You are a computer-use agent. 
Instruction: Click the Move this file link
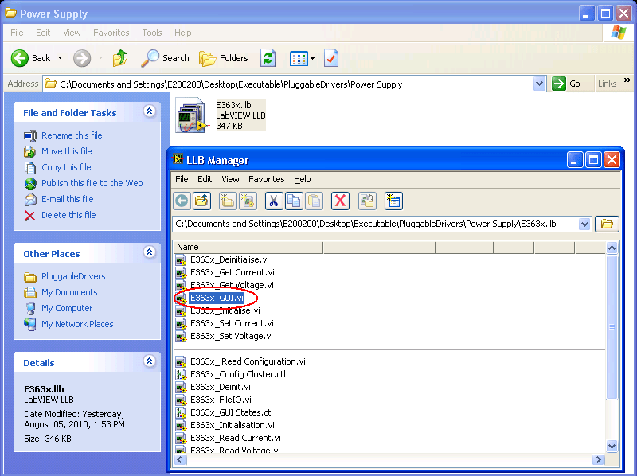(67, 151)
